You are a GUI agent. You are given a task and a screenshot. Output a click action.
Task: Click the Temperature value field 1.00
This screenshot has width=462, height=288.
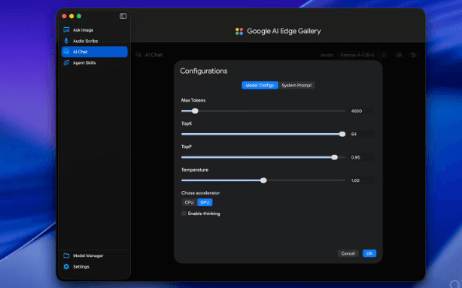pyautogui.click(x=362, y=180)
